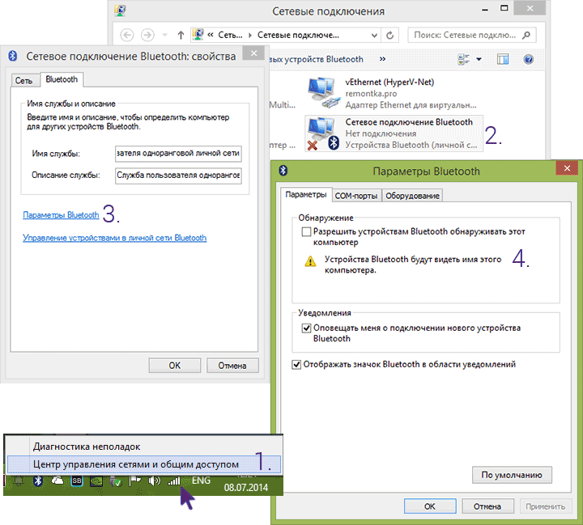Open the network signal tray icon
Image resolution: width=583 pixels, height=525 pixels.
(x=174, y=481)
